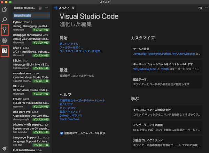Click the TypeScript language link
The image size is (209, 153).
click(154, 54)
